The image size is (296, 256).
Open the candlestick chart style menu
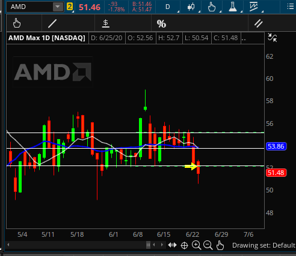(191, 7)
